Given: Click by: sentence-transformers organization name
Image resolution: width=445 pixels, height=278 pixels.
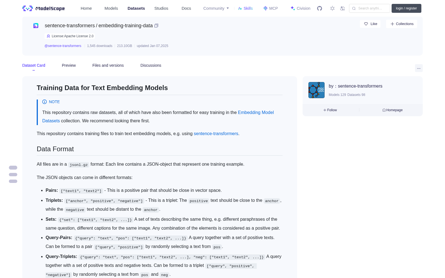Looking at the screenshot, I should pyautogui.click(x=355, y=86).
